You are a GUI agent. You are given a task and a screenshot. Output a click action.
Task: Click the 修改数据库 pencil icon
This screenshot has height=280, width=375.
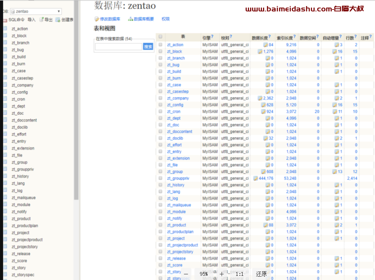click(x=97, y=19)
